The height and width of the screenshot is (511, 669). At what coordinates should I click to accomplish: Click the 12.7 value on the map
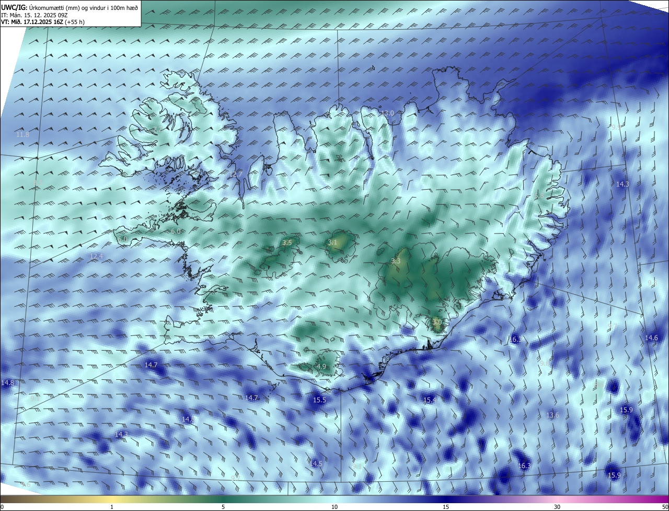coord(236,174)
